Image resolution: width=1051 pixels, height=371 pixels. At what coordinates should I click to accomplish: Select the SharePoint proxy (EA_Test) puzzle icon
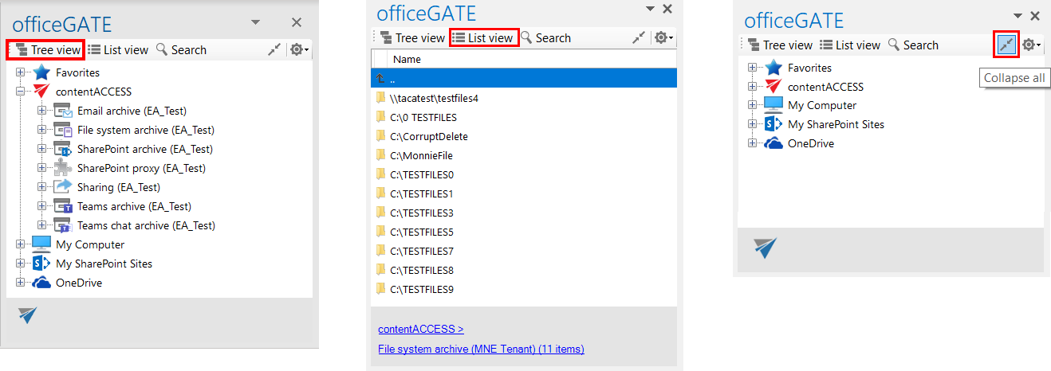click(63, 168)
